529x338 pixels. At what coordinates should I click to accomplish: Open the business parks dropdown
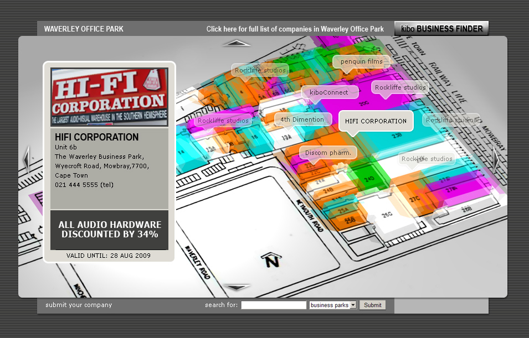333,305
